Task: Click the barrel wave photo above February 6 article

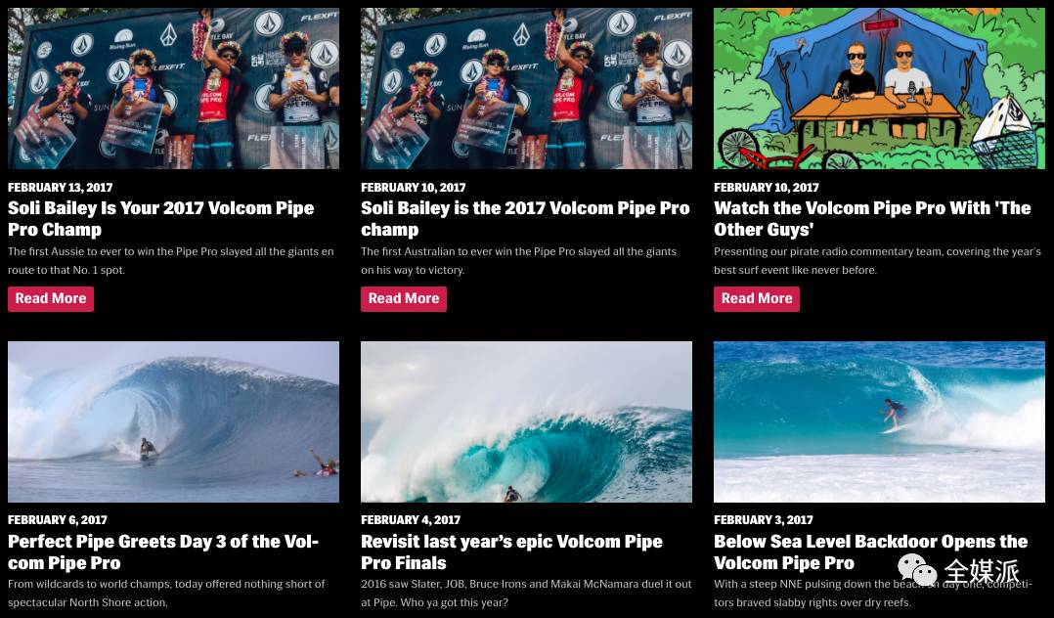Action: coord(173,421)
